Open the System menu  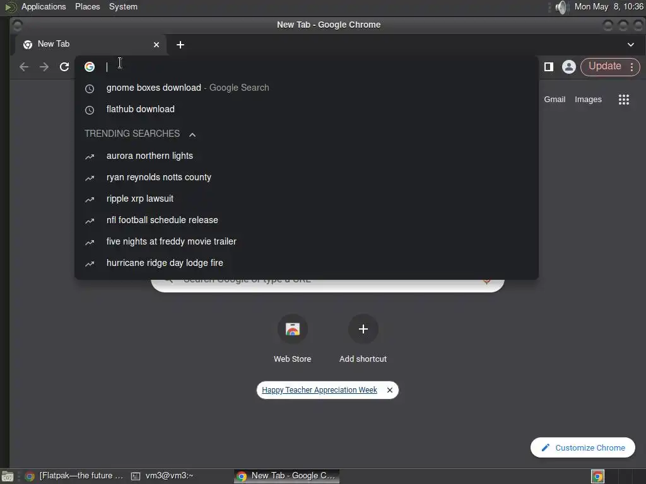coord(123,6)
